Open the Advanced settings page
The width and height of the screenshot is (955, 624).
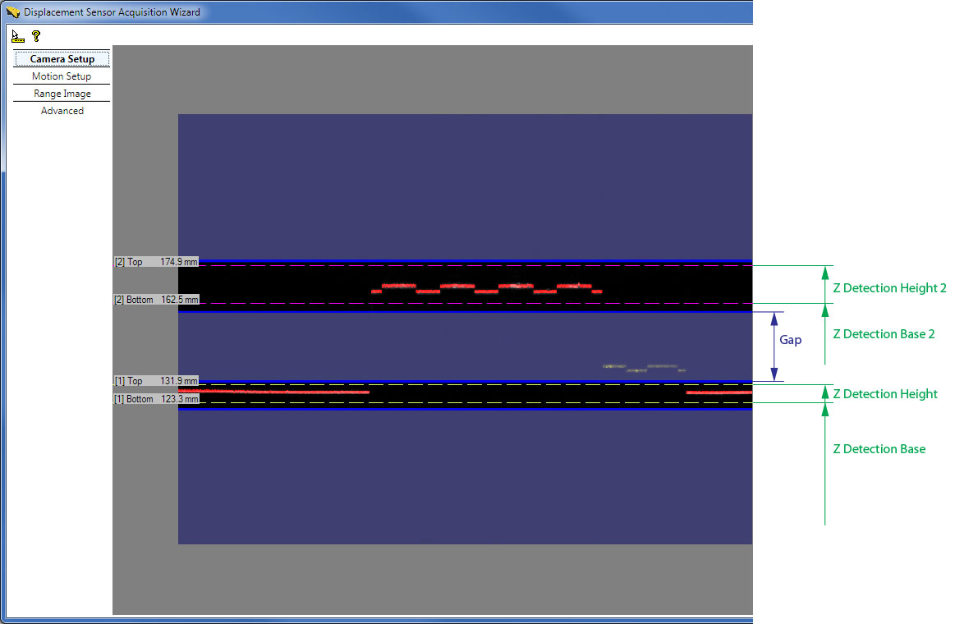tap(62, 110)
